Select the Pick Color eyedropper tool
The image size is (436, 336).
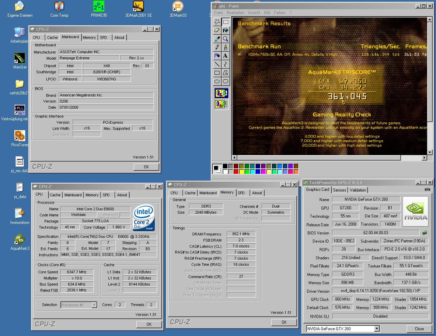click(217, 39)
